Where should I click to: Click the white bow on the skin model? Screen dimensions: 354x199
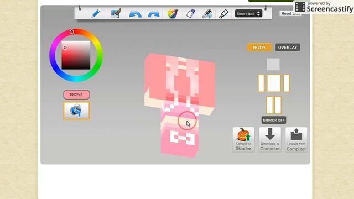point(182,138)
